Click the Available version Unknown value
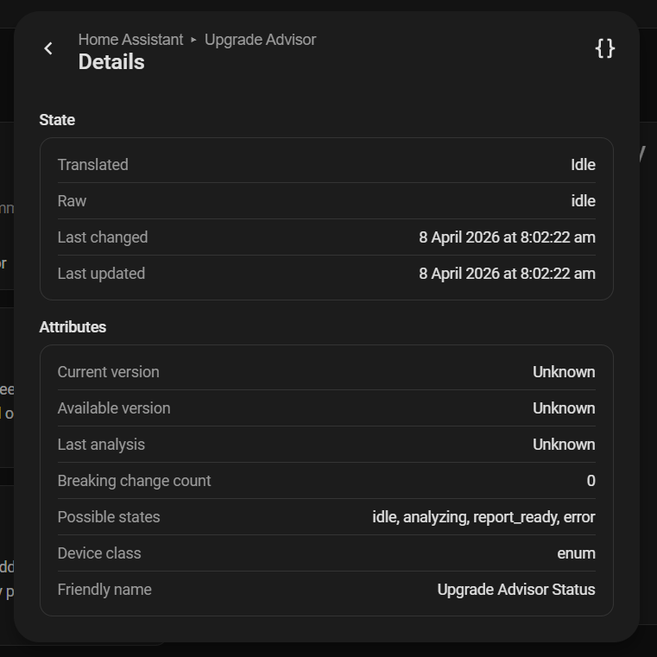657x657 pixels. [564, 408]
